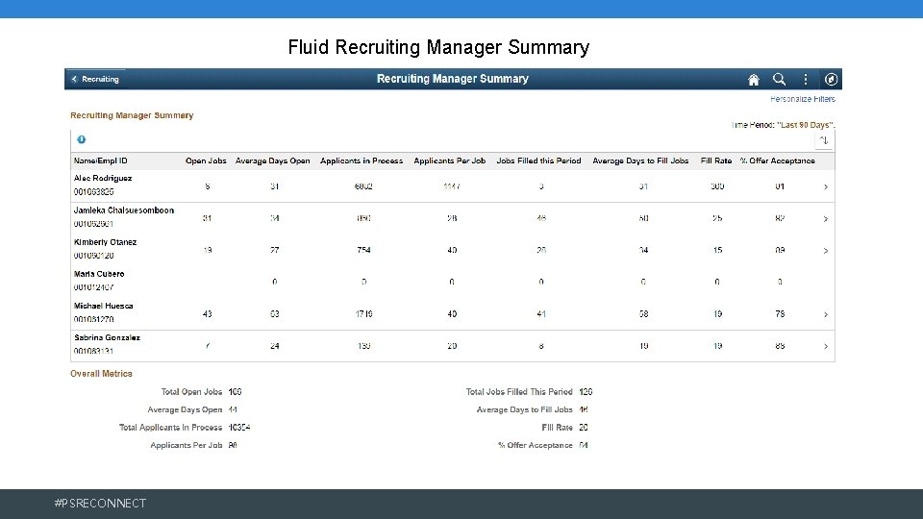Click the Total Applicants In Process label
Image resolution: width=923 pixels, height=519 pixels.
(x=171, y=427)
